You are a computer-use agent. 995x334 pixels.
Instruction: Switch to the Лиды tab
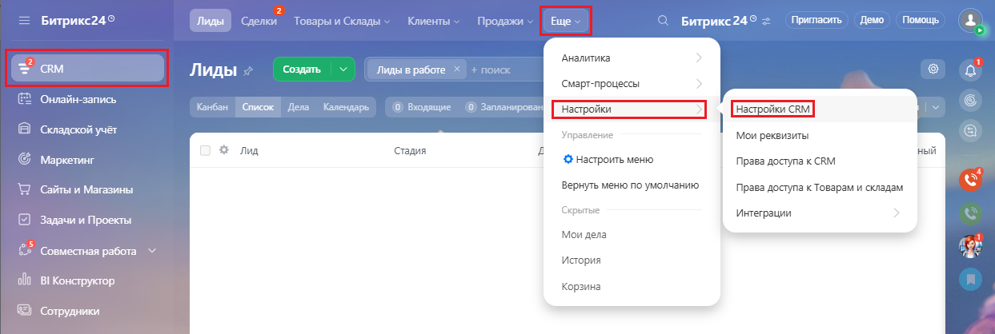[x=211, y=21]
